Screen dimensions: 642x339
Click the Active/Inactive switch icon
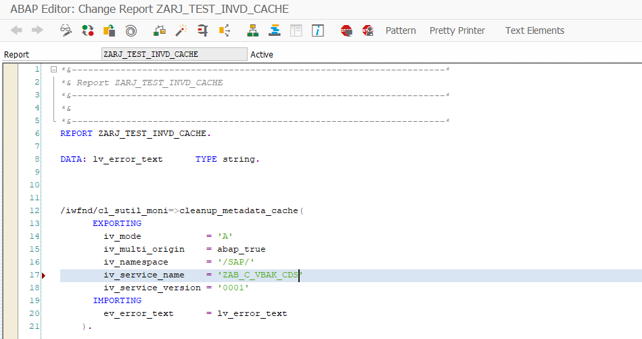88,30
